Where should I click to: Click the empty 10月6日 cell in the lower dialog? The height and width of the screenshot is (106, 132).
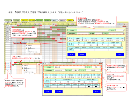[x=54, y=87]
